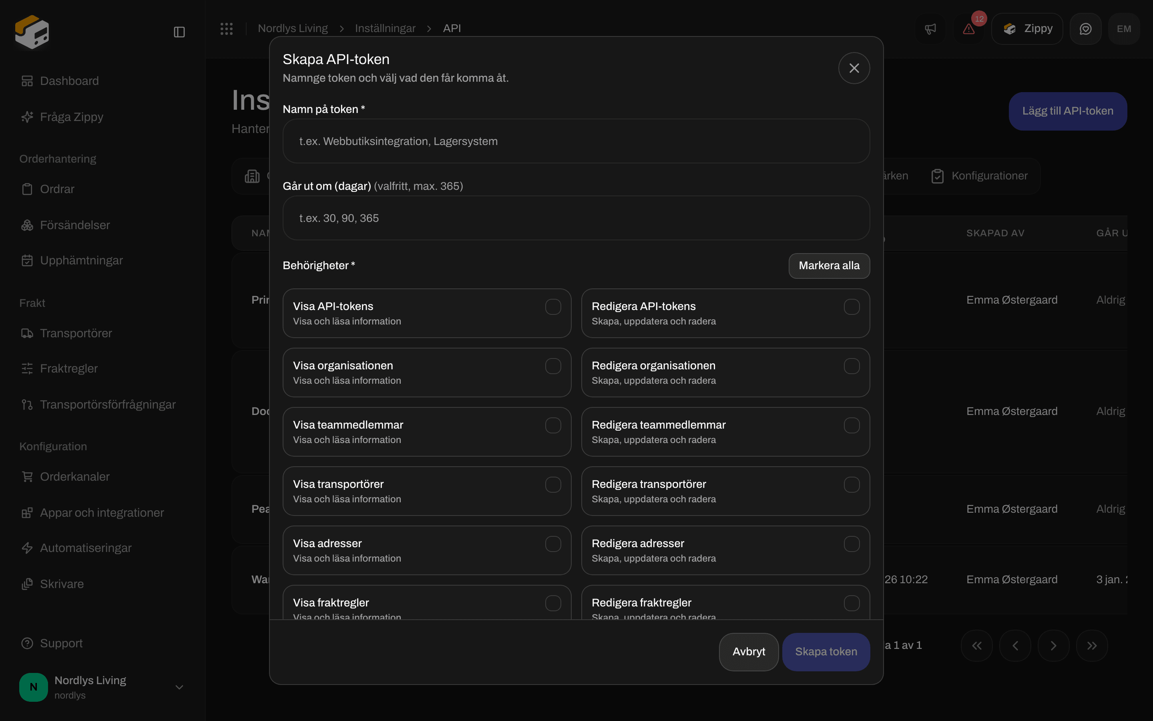Close the Skapa API-token dialog
This screenshot has width=1153, height=721.
(854, 68)
